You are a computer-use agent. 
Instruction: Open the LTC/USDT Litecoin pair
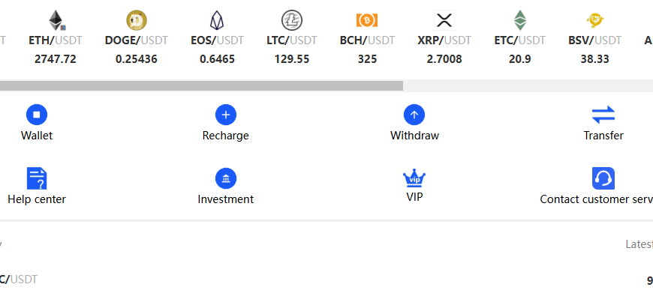pyautogui.click(x=292, y=37)
